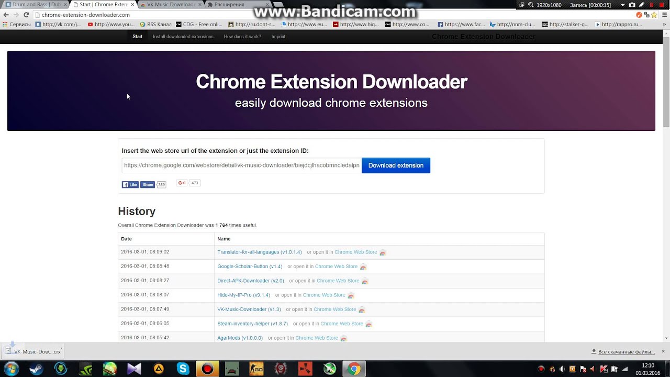Open Chrome Web Store link for Hide-My-IP-Pro
This screenshot has width=670, height=377.
[324, 295]
